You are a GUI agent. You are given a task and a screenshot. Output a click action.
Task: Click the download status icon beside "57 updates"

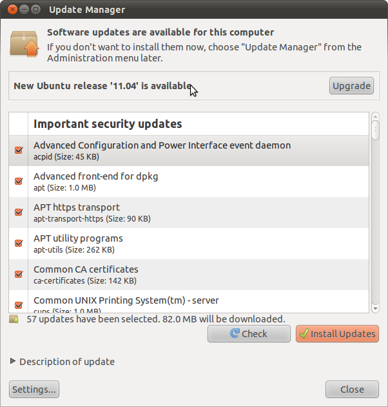(14, 319)
